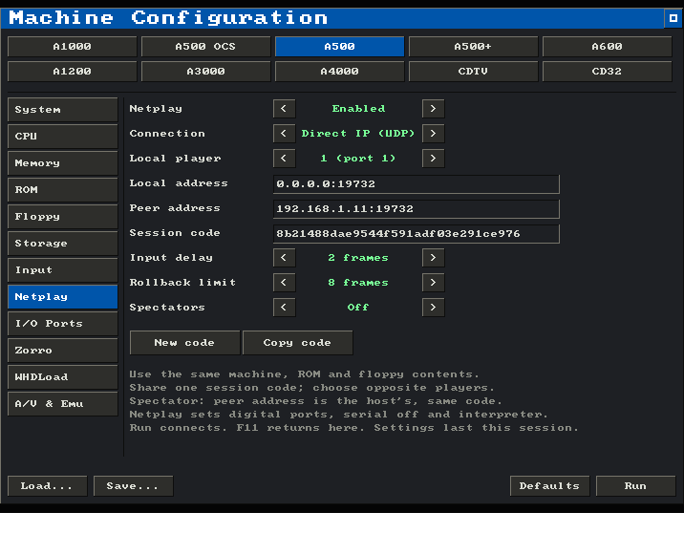Select the CD32 machine preset

point(607,72)
